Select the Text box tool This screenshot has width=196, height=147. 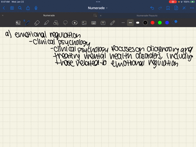(x=103, y=23)
